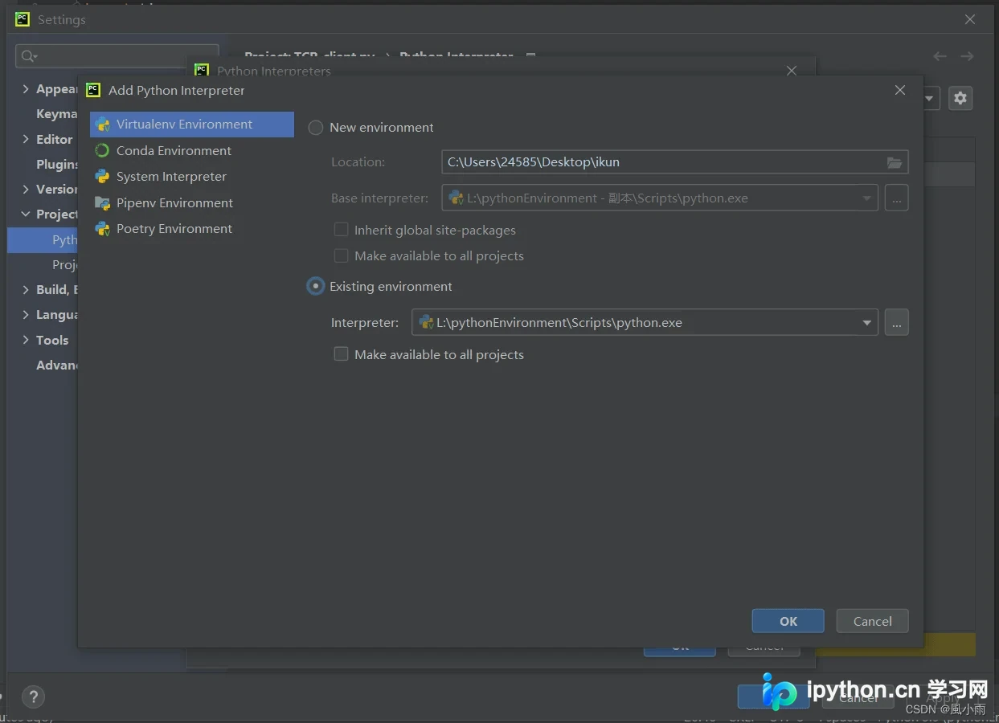Screen dimensions: 999x723
Task: Click the Conda Environment green ring icon
Action: coord(102,150)
